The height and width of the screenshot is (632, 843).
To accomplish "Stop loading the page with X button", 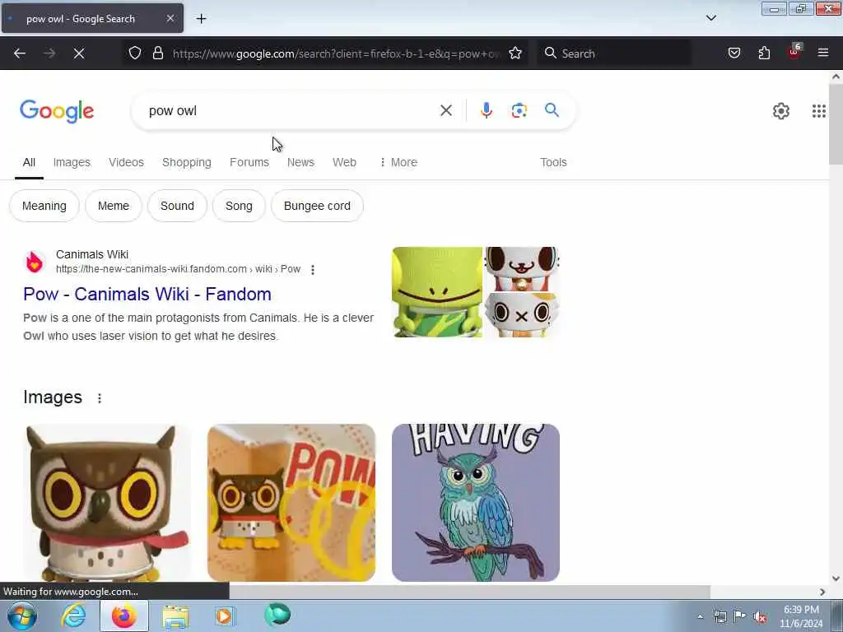I will point(78,53).
